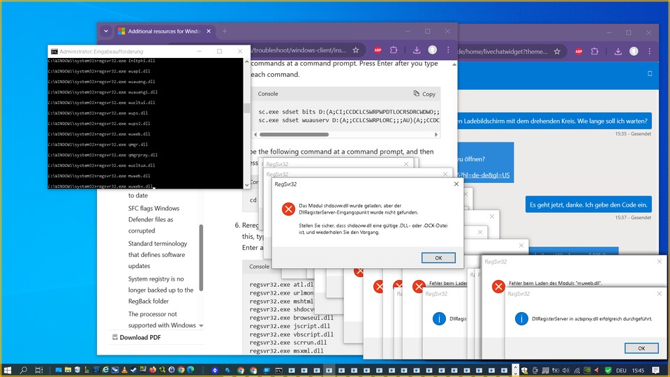
Task: Open the Chrome downloads icon in the front window
Action: [x=416, y=50]
